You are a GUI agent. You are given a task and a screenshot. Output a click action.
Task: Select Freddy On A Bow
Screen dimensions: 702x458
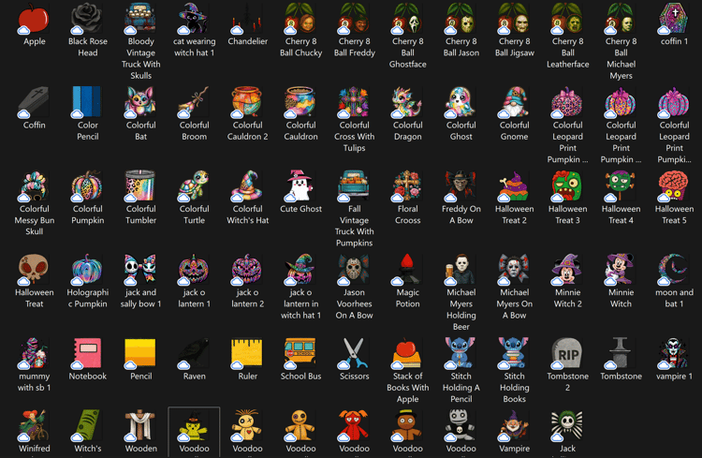(x=461, y=186)
